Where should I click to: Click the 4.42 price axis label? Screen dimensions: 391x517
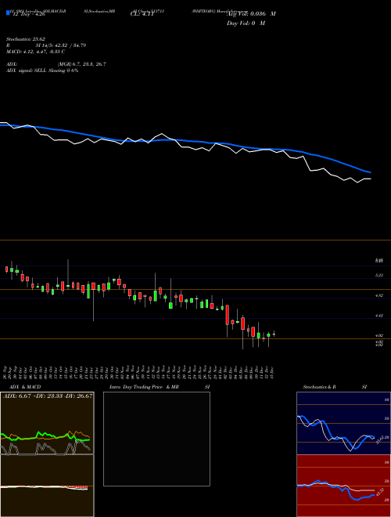[379, 316]
